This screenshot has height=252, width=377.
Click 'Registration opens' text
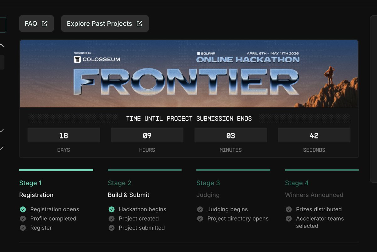tap(55, 209)
